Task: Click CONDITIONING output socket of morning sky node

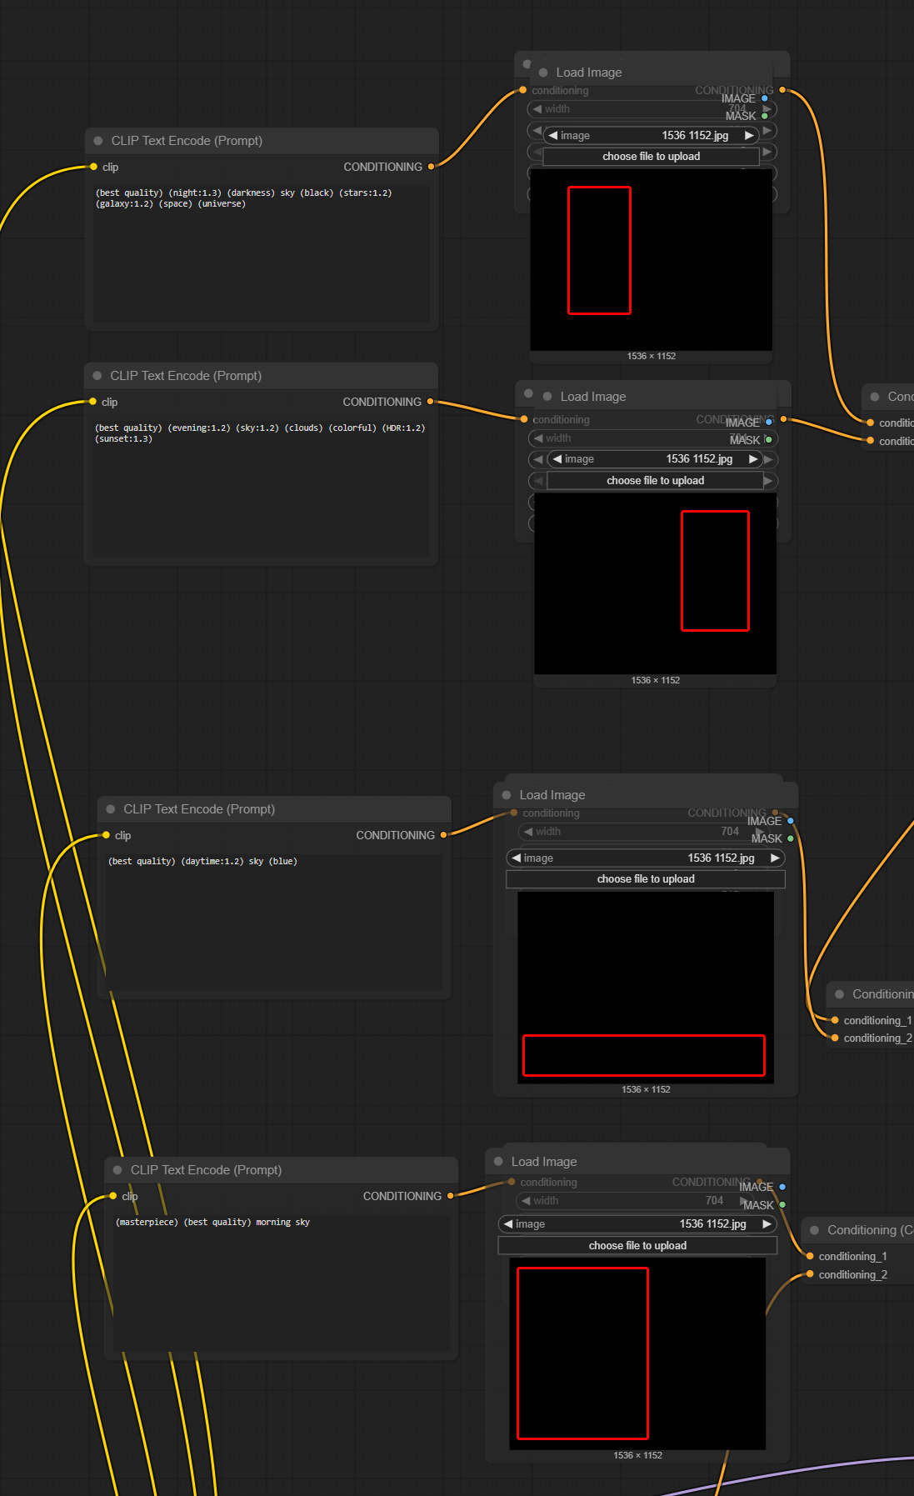Action: [x=450, y=1196]
